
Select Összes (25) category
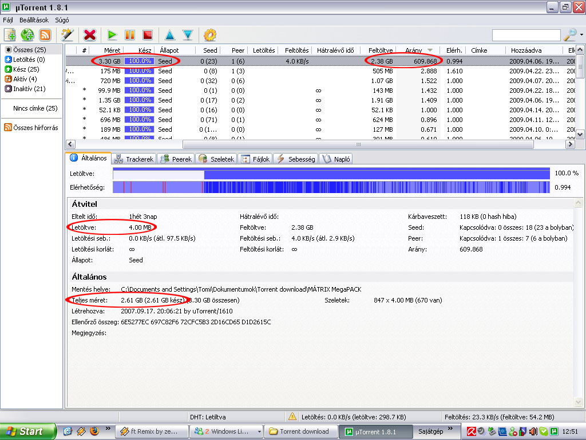click(30, 50)
